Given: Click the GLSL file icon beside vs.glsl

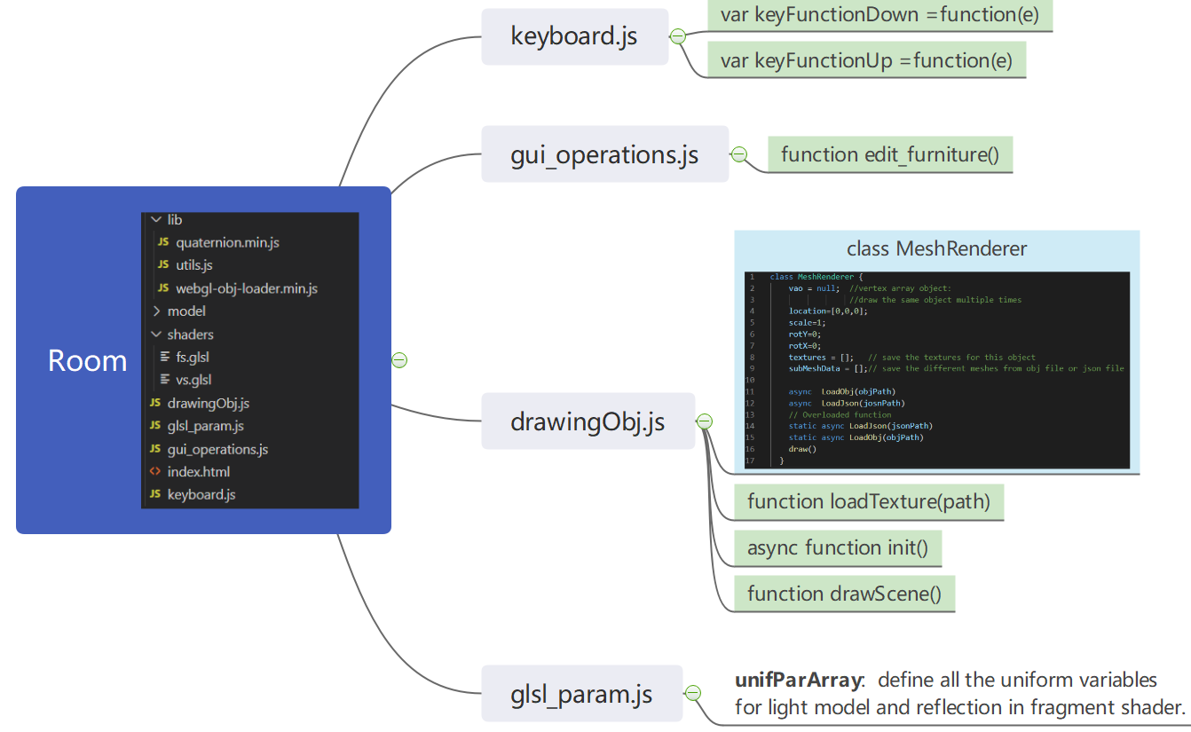Looking at the screenshot, I should 164,381.
